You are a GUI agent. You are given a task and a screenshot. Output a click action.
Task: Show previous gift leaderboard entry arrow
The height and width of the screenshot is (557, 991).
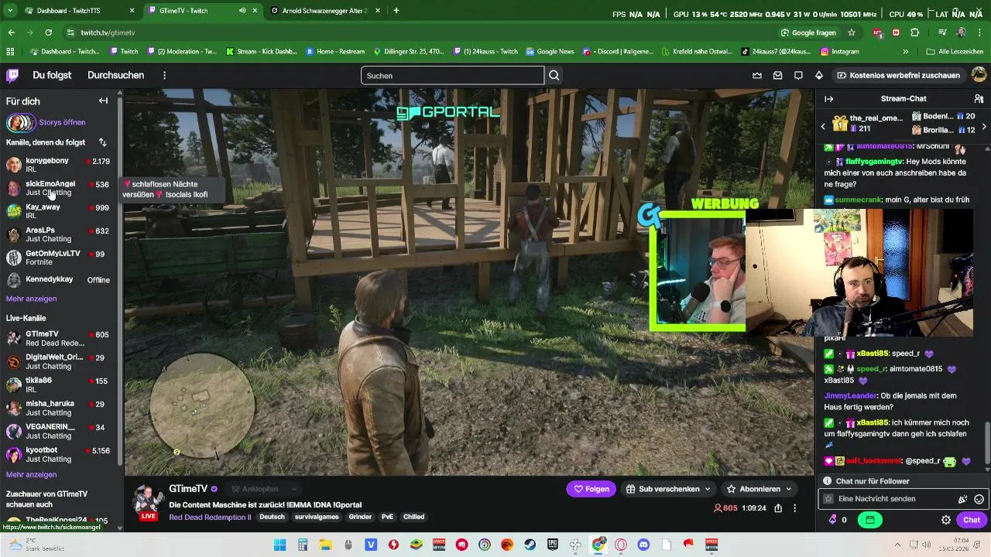click(x=823, y=126)
